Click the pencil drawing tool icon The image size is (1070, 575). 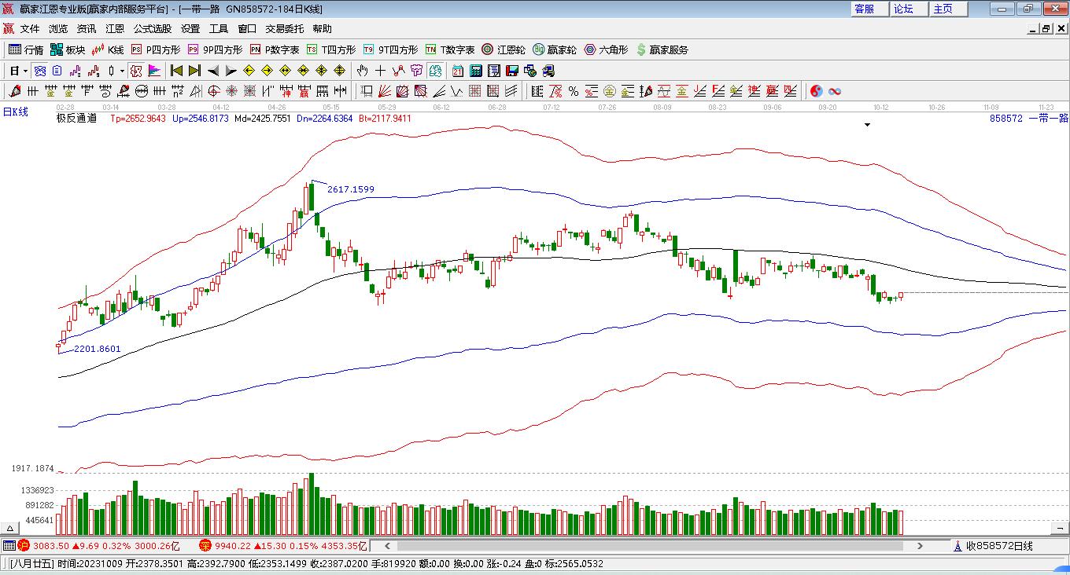click(x=14, y=91)
